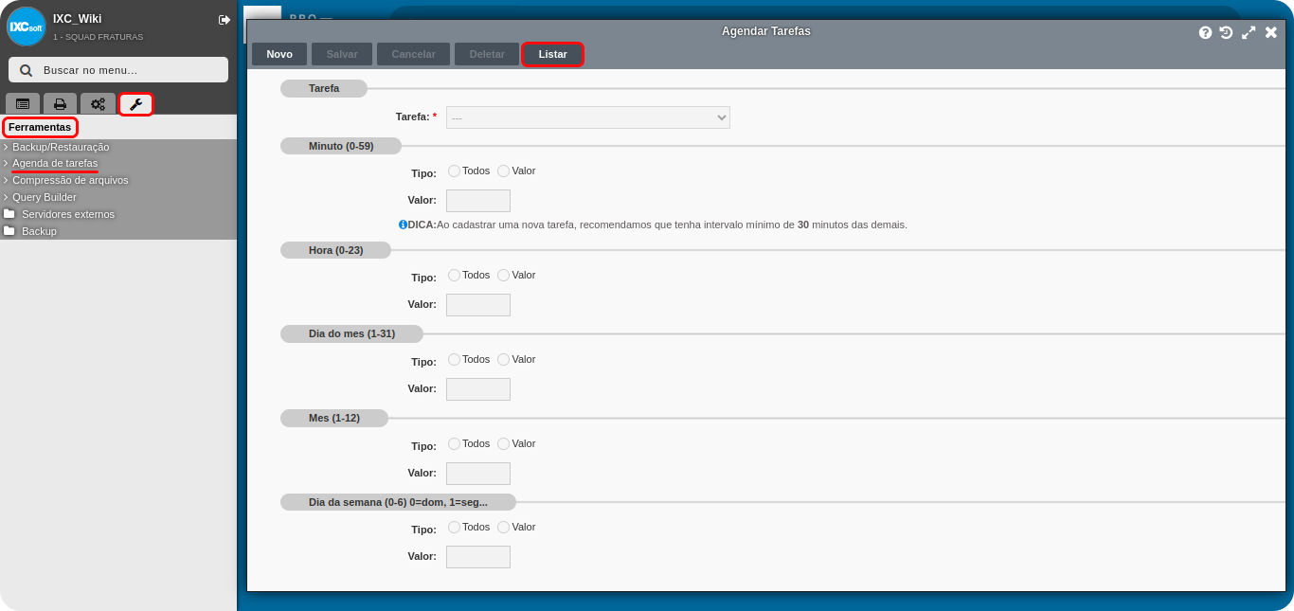Click the Listar button
Screen dimensions: 1294x611
pyautogui.click(x=552, y=54)
